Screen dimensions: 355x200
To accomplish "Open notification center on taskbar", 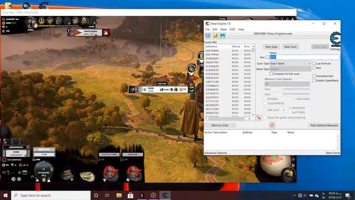I will (x=348, y=195).
